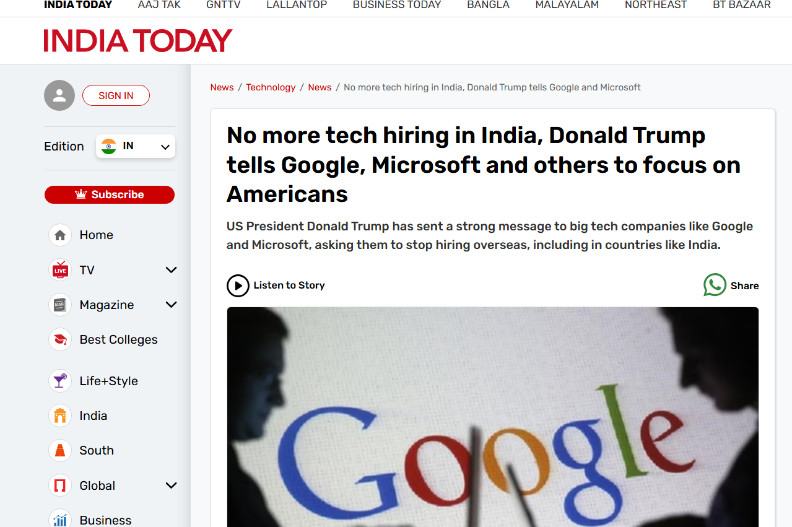Click the Global section icon
This screenshot has height=527, width=792.
60,486
